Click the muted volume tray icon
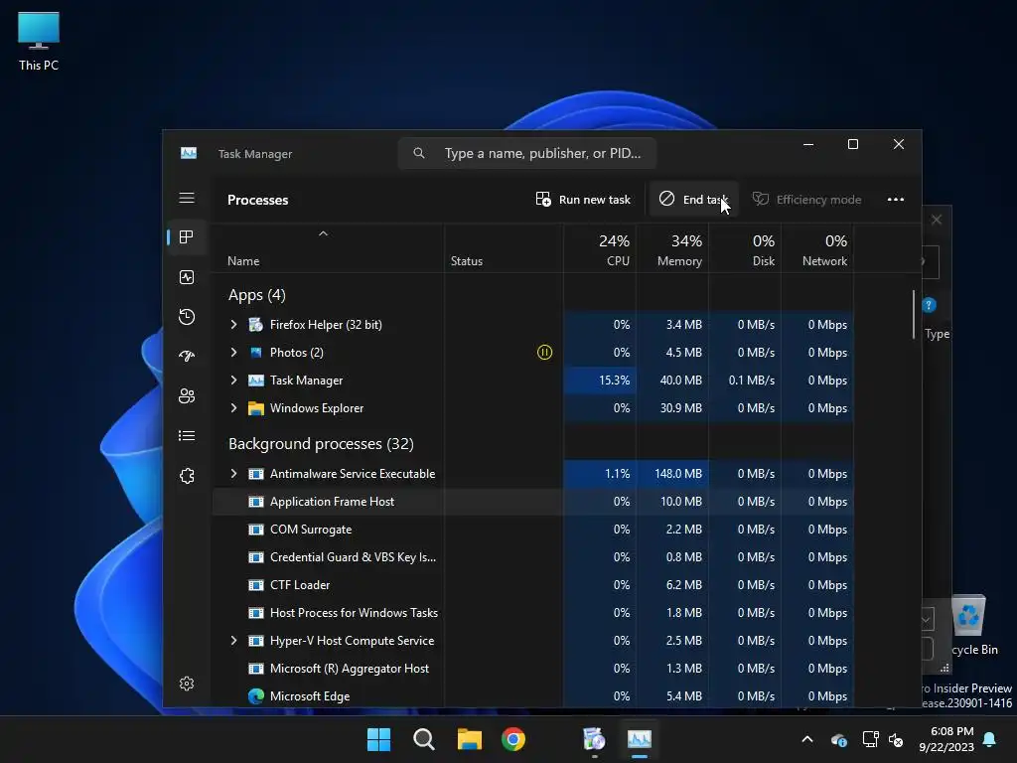This screenshot has height=763, width=1017. tap(896, 739)
